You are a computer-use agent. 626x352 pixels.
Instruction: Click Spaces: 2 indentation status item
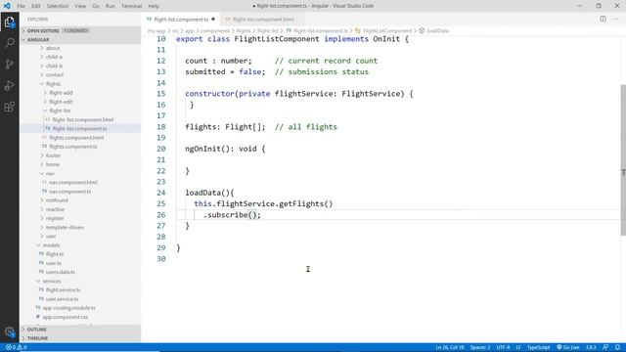click(480, 347)
